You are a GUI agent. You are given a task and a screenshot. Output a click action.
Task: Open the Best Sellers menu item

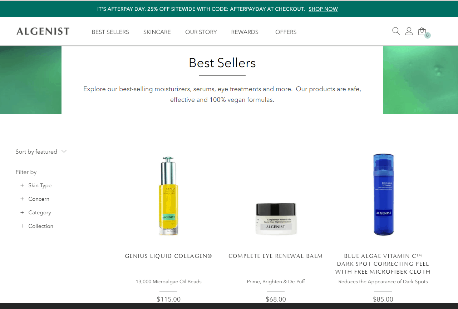point(110,32)
